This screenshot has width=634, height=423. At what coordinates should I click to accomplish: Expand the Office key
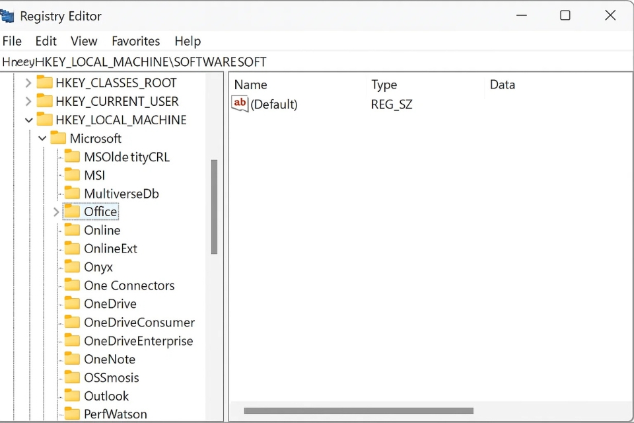[56, 212]
